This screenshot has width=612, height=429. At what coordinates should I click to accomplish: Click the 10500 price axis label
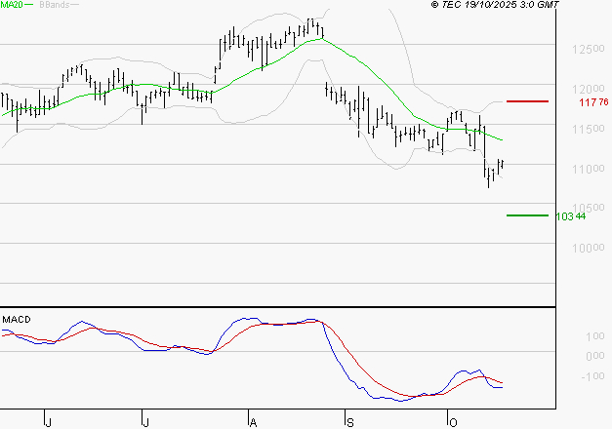tap(589, 208)
